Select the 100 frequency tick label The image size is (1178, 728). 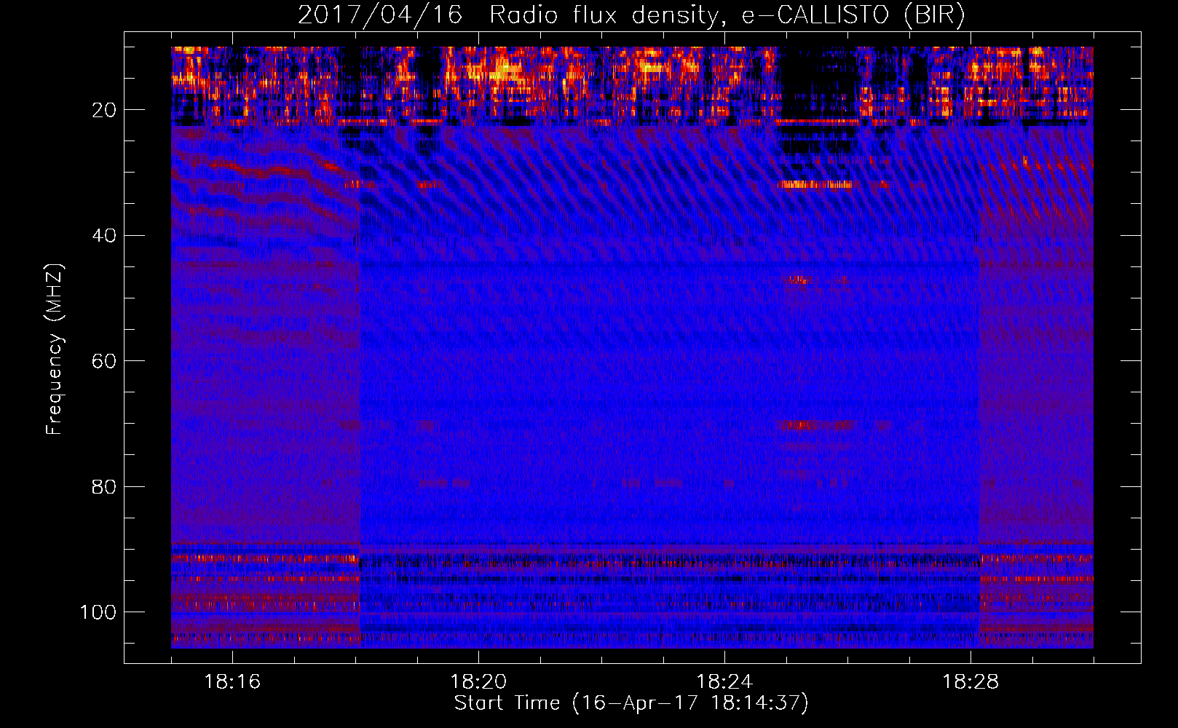(98, 612)
